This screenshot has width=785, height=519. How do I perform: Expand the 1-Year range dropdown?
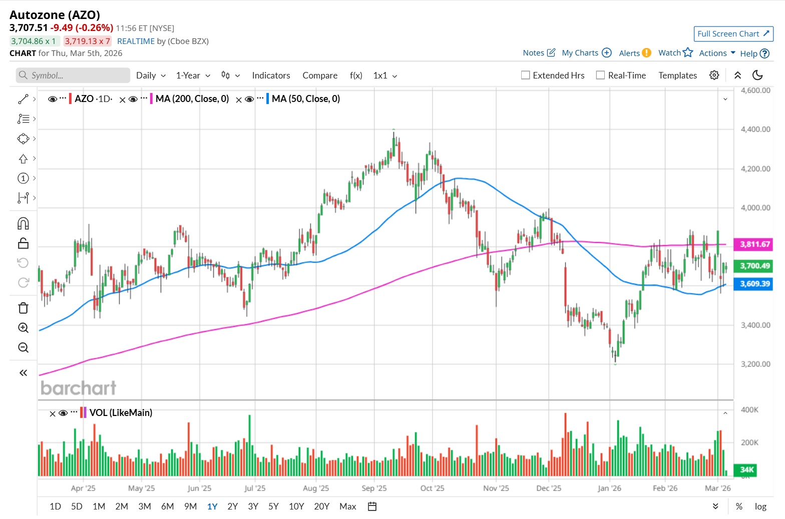coord(193,75)
